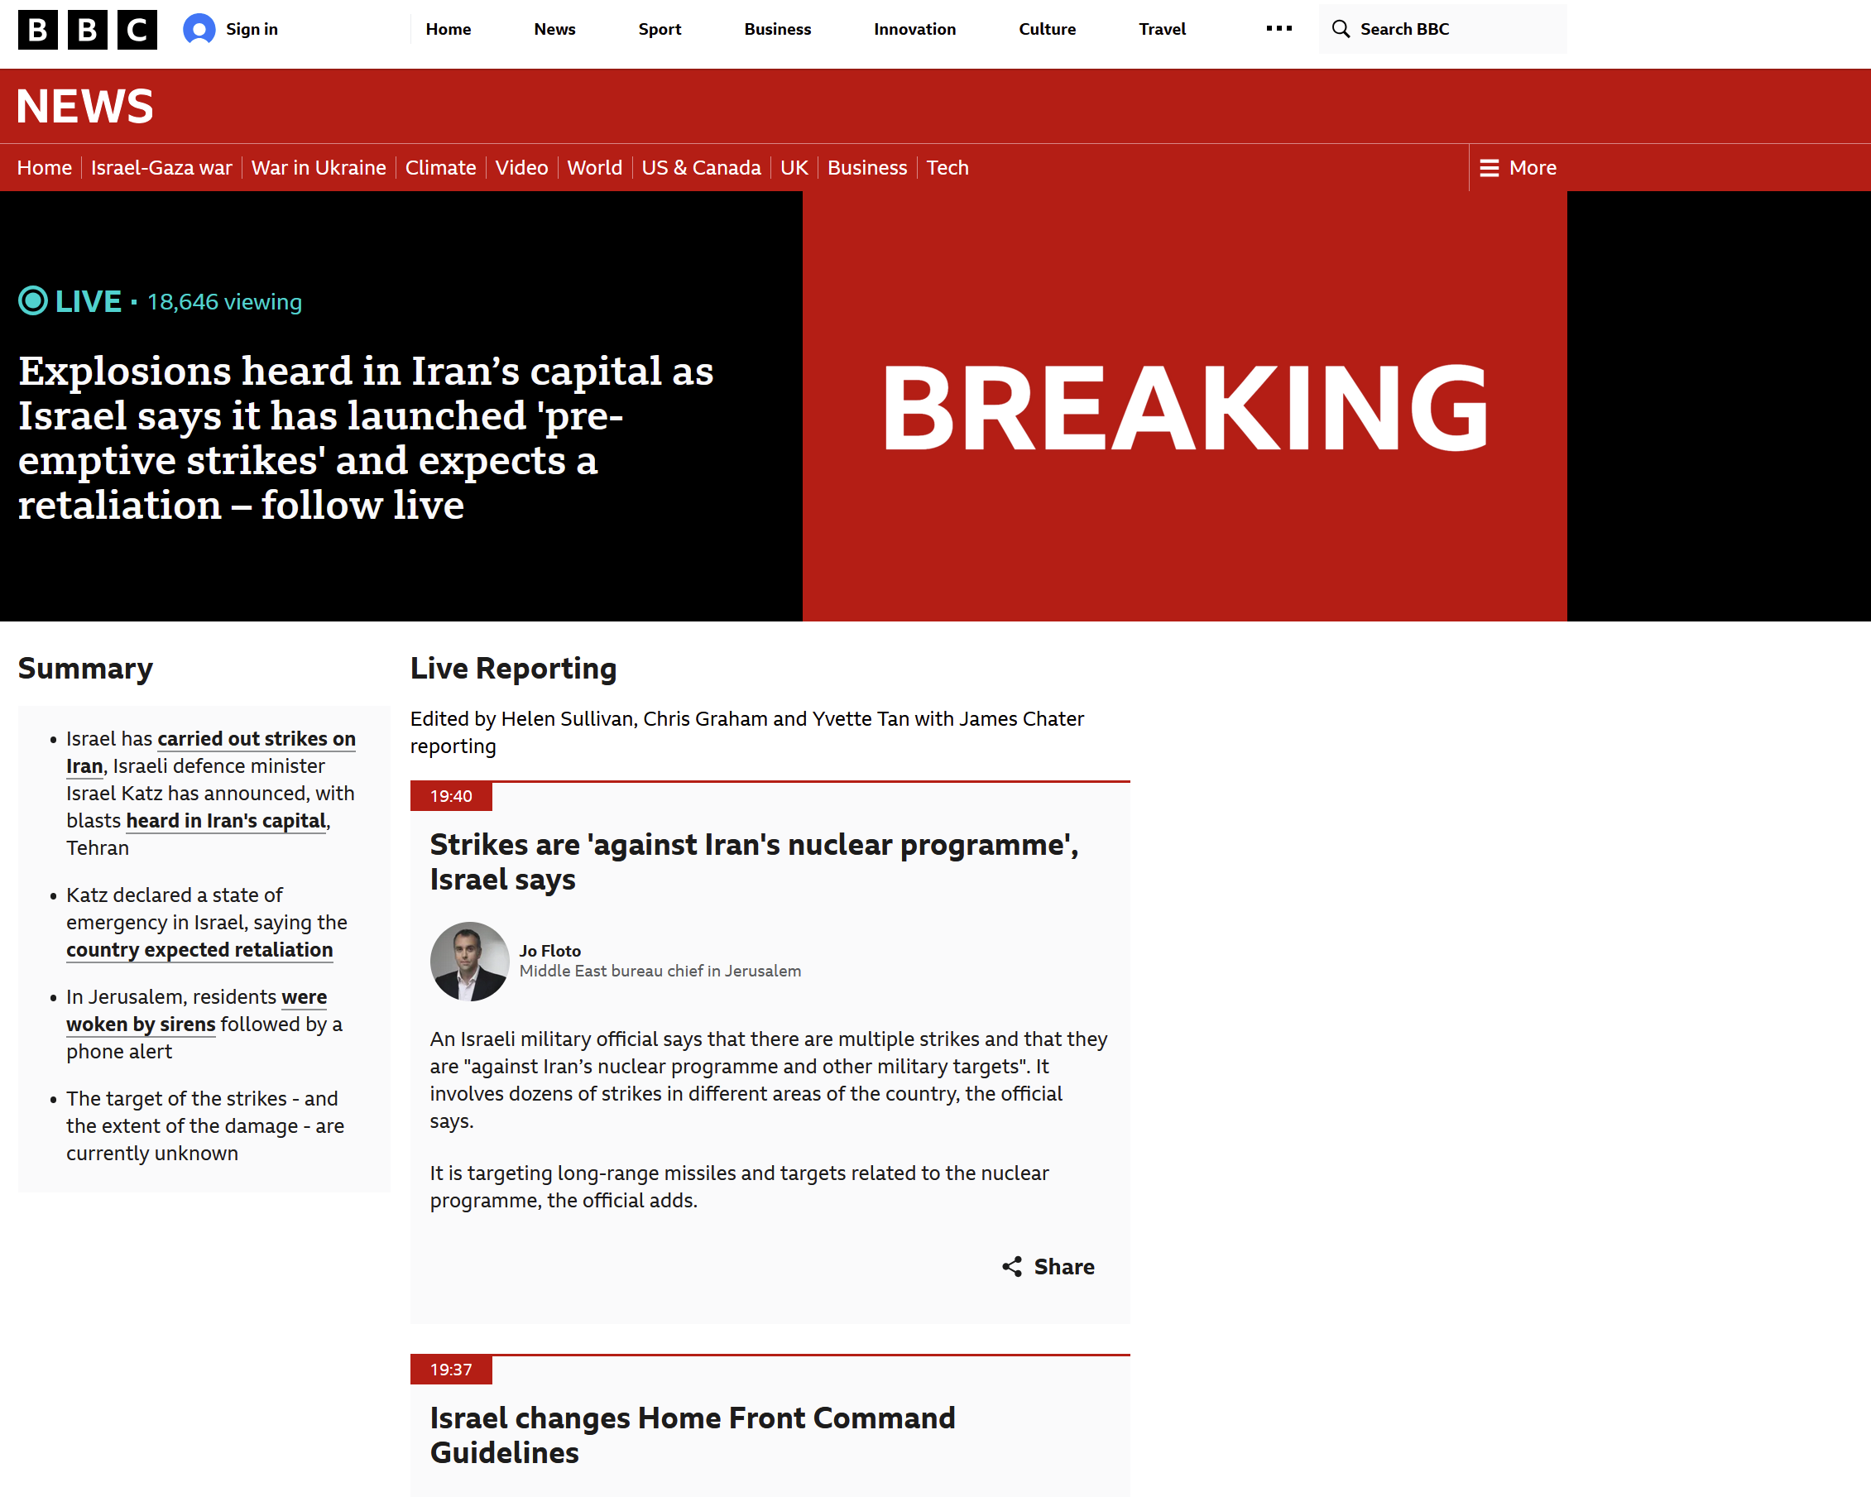Open News in the top navigation
The image size is (1871, 1497).
[554, 30]
